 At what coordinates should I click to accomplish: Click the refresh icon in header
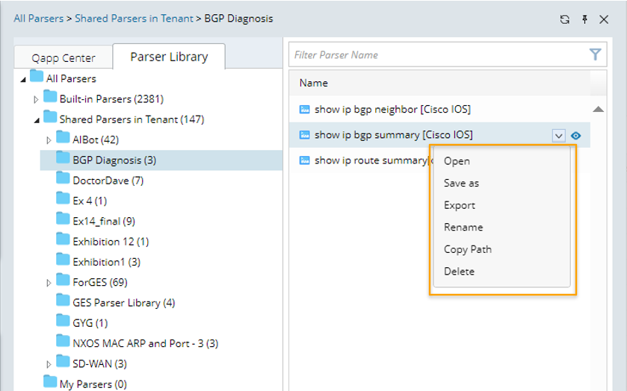(565, 19)
